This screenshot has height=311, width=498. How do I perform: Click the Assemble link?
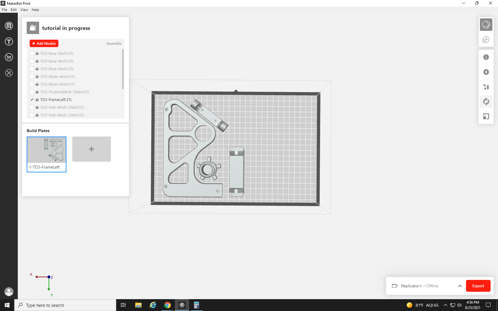click(114, 44)
